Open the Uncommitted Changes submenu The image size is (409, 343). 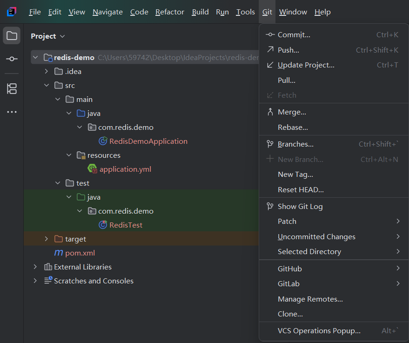tap(334, 236)
